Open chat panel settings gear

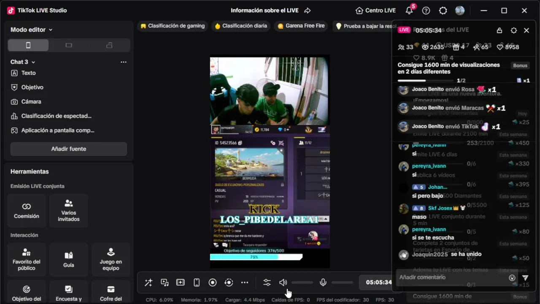pos(513,30)
